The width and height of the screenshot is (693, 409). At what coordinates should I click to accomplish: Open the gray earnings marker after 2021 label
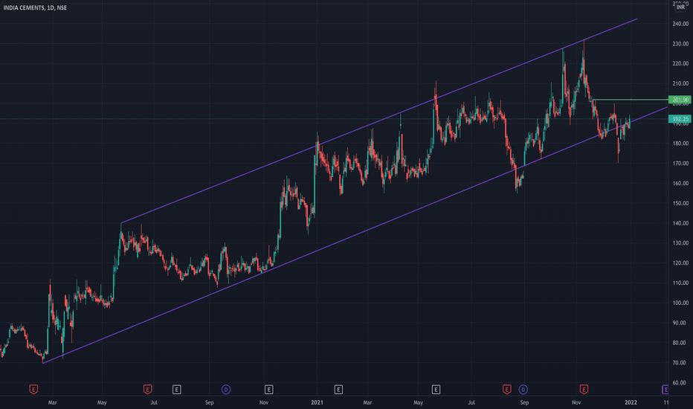pos(338,390)
